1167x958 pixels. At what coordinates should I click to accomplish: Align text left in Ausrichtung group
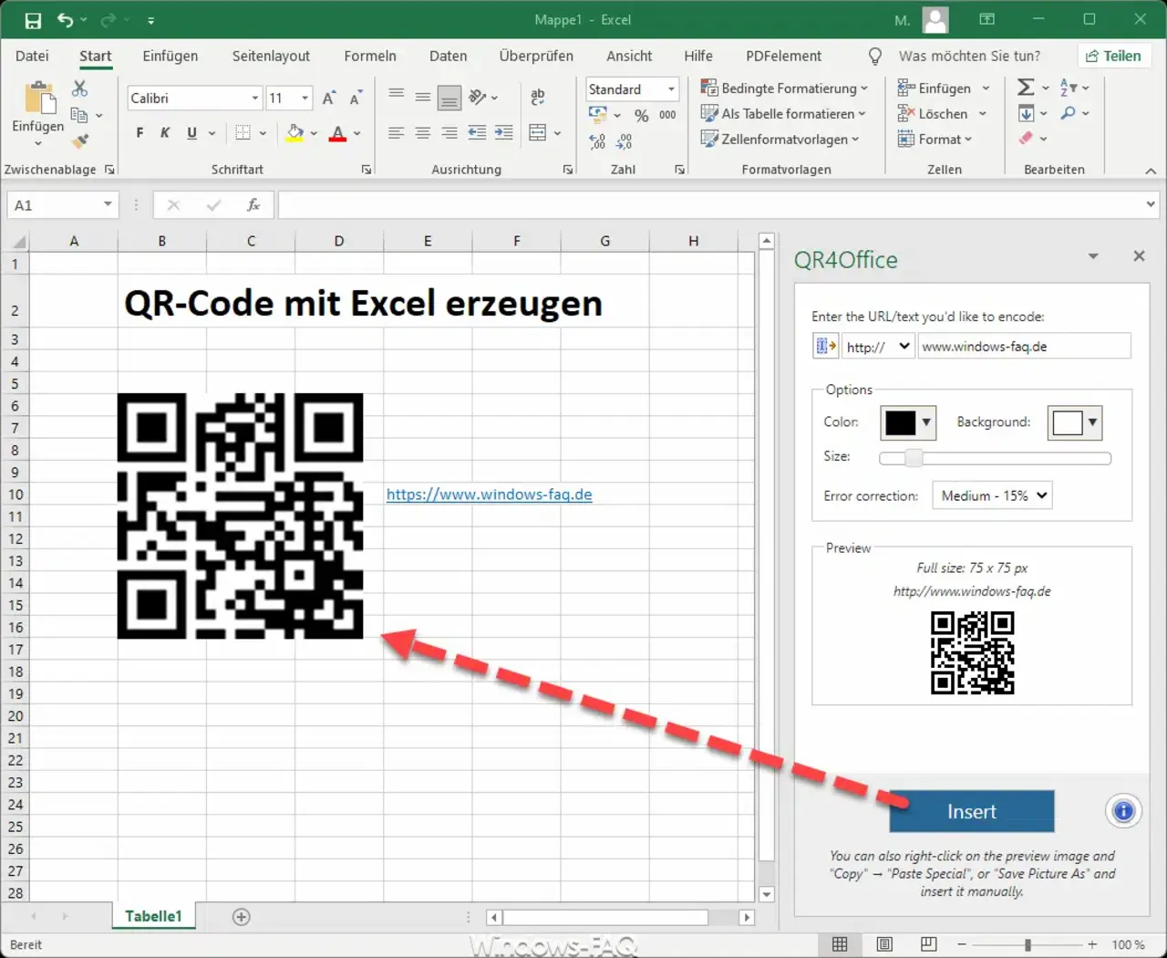tap(396, 133)
